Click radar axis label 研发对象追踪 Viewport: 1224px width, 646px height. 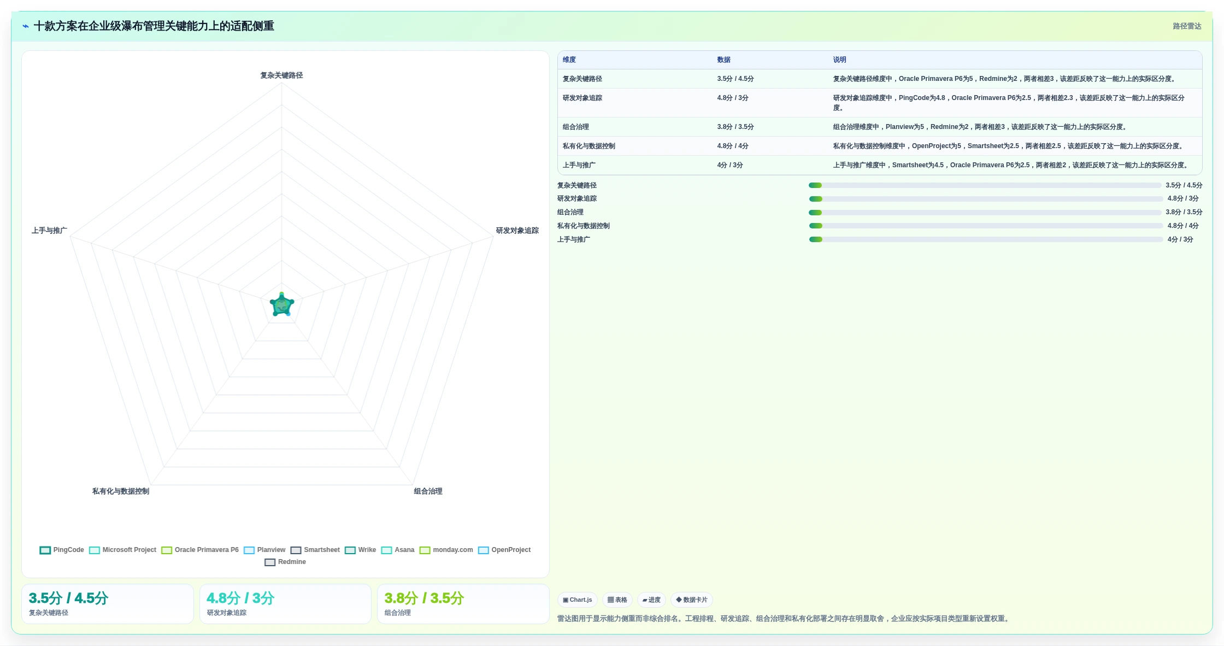pyautogui.click(x=517, y=231)
